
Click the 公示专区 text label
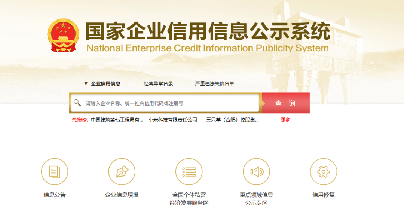pyautogui.click(x=256, y=203)
